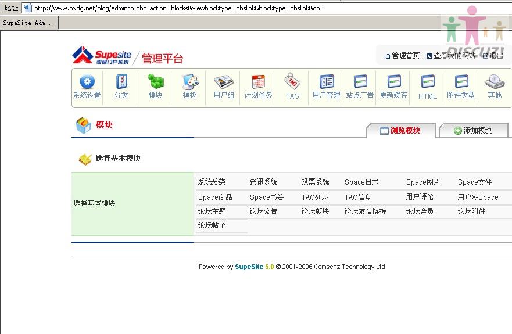Screen dimensions: 512x334
Task: Pick the Space书签 module
Action: [267, 197]
